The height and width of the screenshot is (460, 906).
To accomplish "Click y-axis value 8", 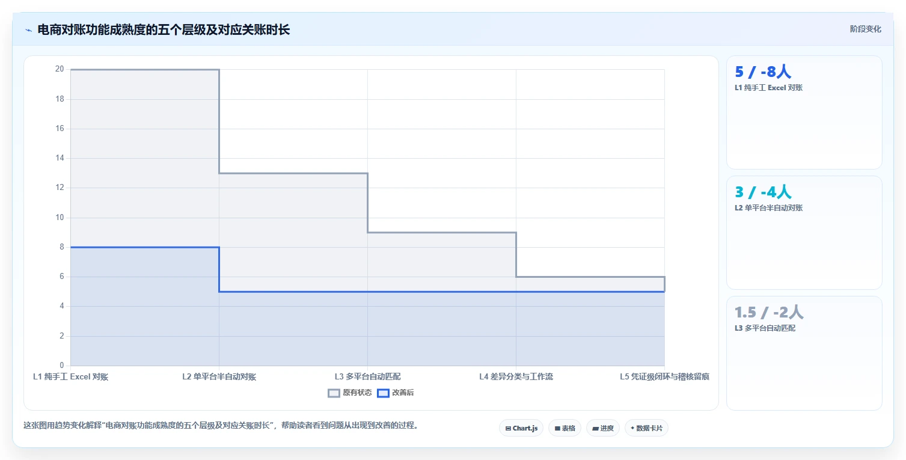I will coord(61,247).
